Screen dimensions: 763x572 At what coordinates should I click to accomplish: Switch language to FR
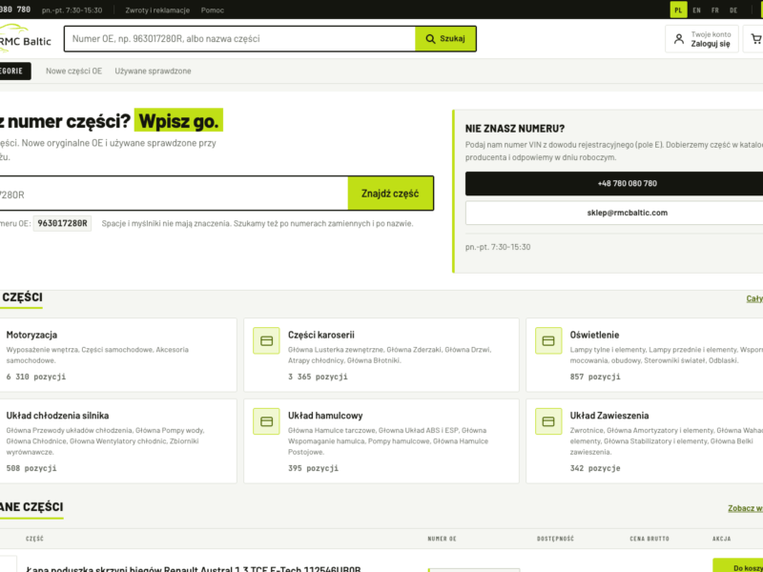click(714, 10)
